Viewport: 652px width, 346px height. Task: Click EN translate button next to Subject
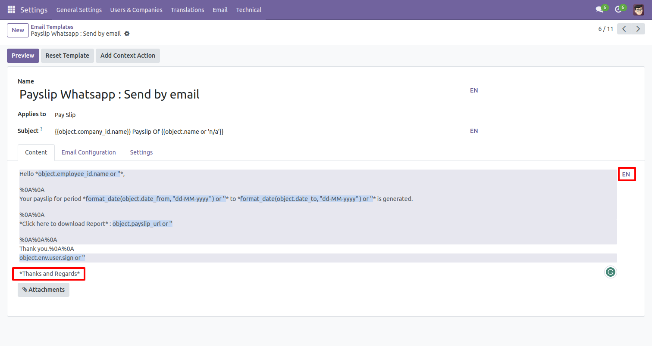pos(474,131)
